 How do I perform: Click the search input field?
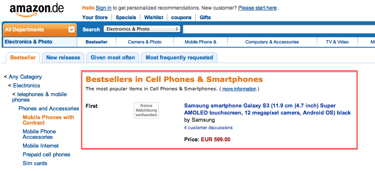click(279, 29)
